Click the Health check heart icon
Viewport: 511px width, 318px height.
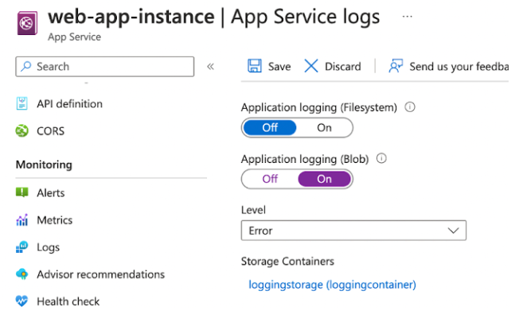[21, 301]
